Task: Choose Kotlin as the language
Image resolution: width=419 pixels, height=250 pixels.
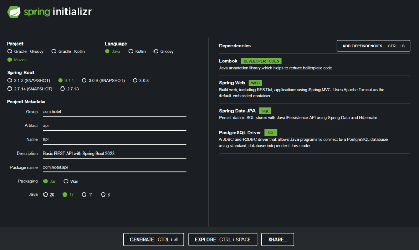Action: pos(137,51)
